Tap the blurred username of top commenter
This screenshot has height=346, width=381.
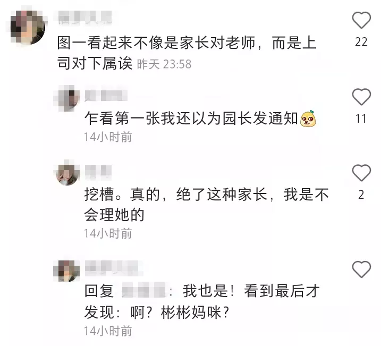pos(86,17)
